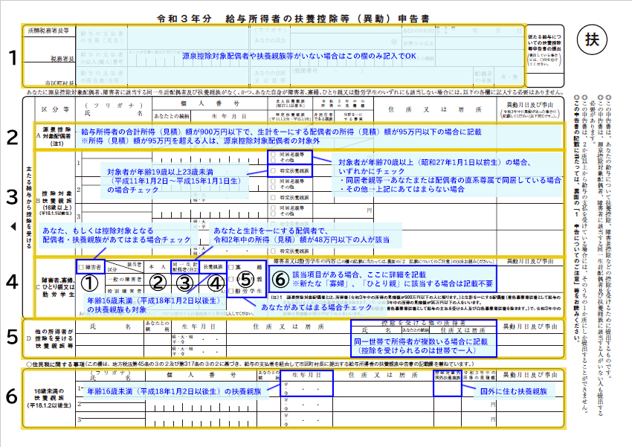Tick 特定扶養親族 in dependent row 2
The height and width of the screenshot is (447, 632).
coord(273,198)
